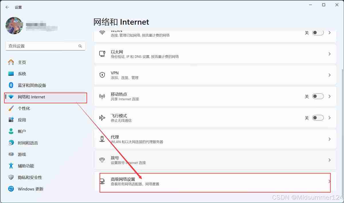This screenshot has height=203, width=344.
Task: Click the VPN shield icon
Action: 102,75
